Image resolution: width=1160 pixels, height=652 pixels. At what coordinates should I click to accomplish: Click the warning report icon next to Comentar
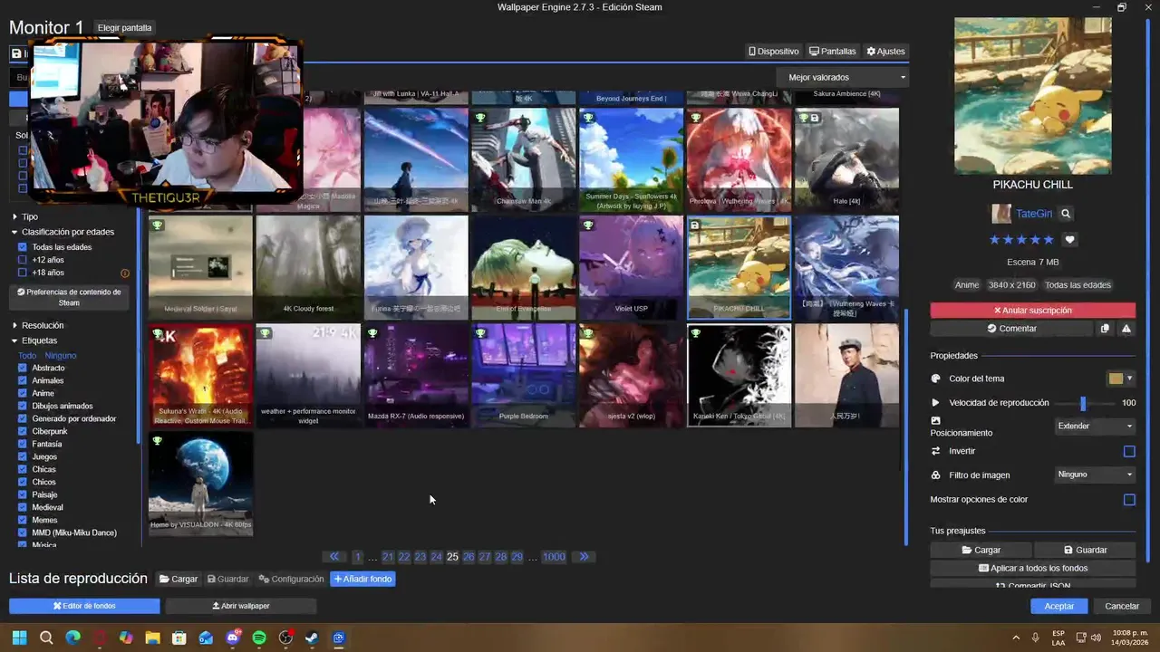(x=1126, y=329)
